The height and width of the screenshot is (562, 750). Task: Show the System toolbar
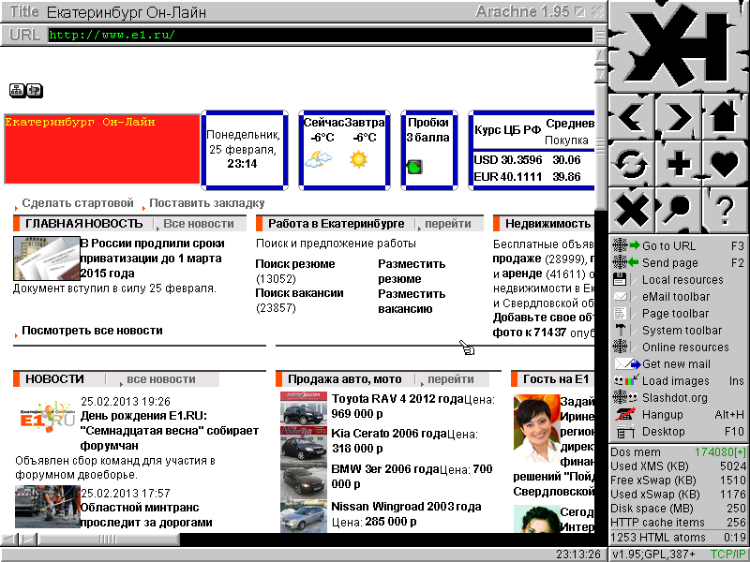click(678, 331)
